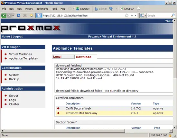Open the History menu

(29, 9)
